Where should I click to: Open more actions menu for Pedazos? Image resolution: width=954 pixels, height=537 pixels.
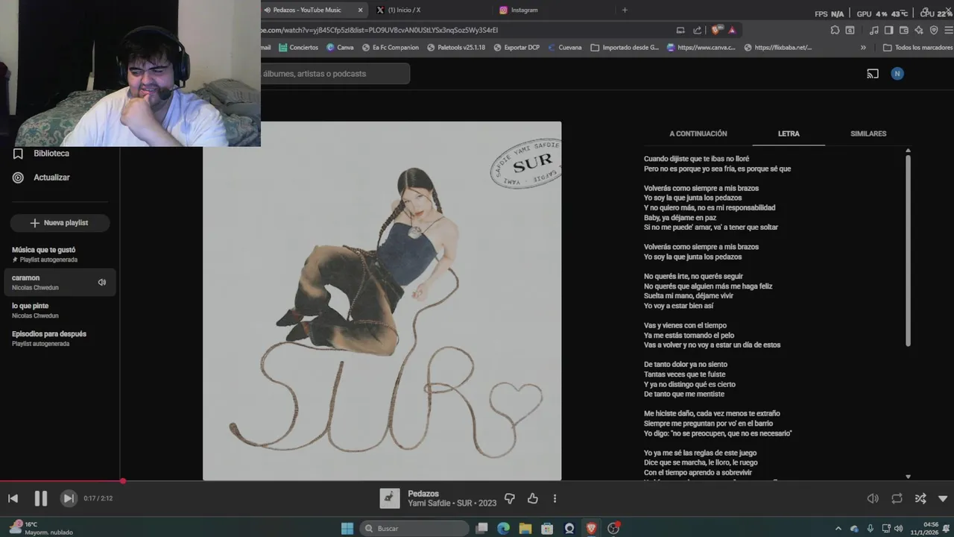coord(555,498)
